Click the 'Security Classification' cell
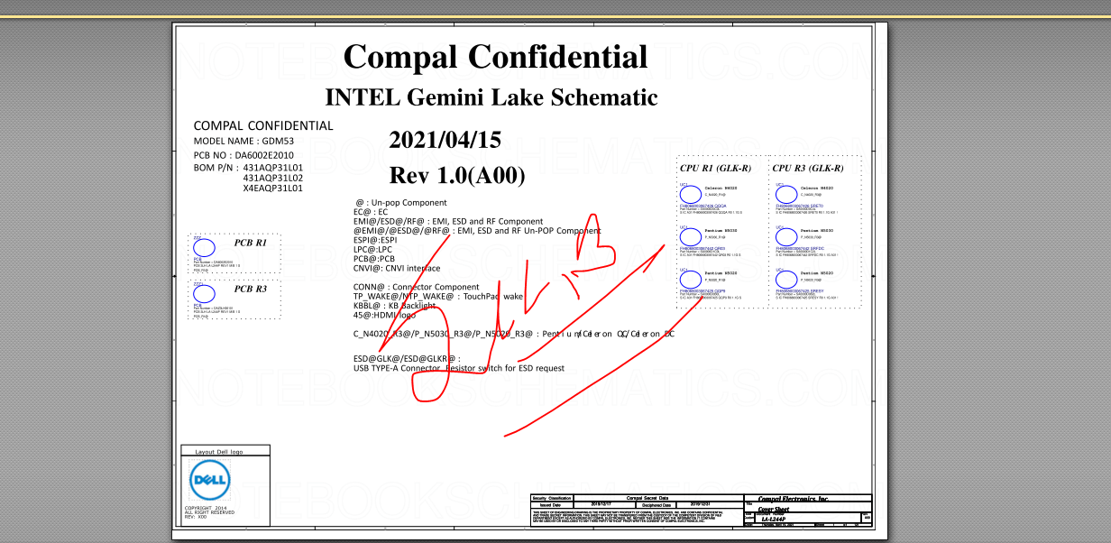 point(552,498)
